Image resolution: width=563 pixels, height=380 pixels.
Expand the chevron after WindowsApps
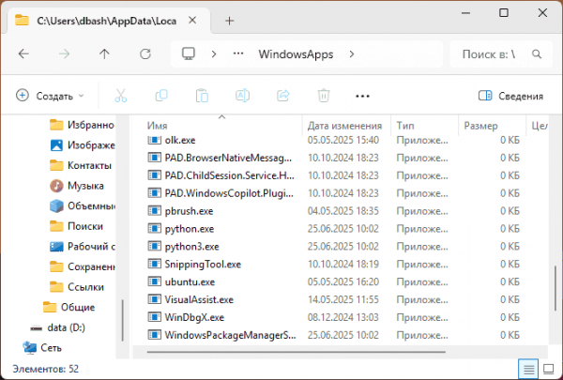click(352, 54)
